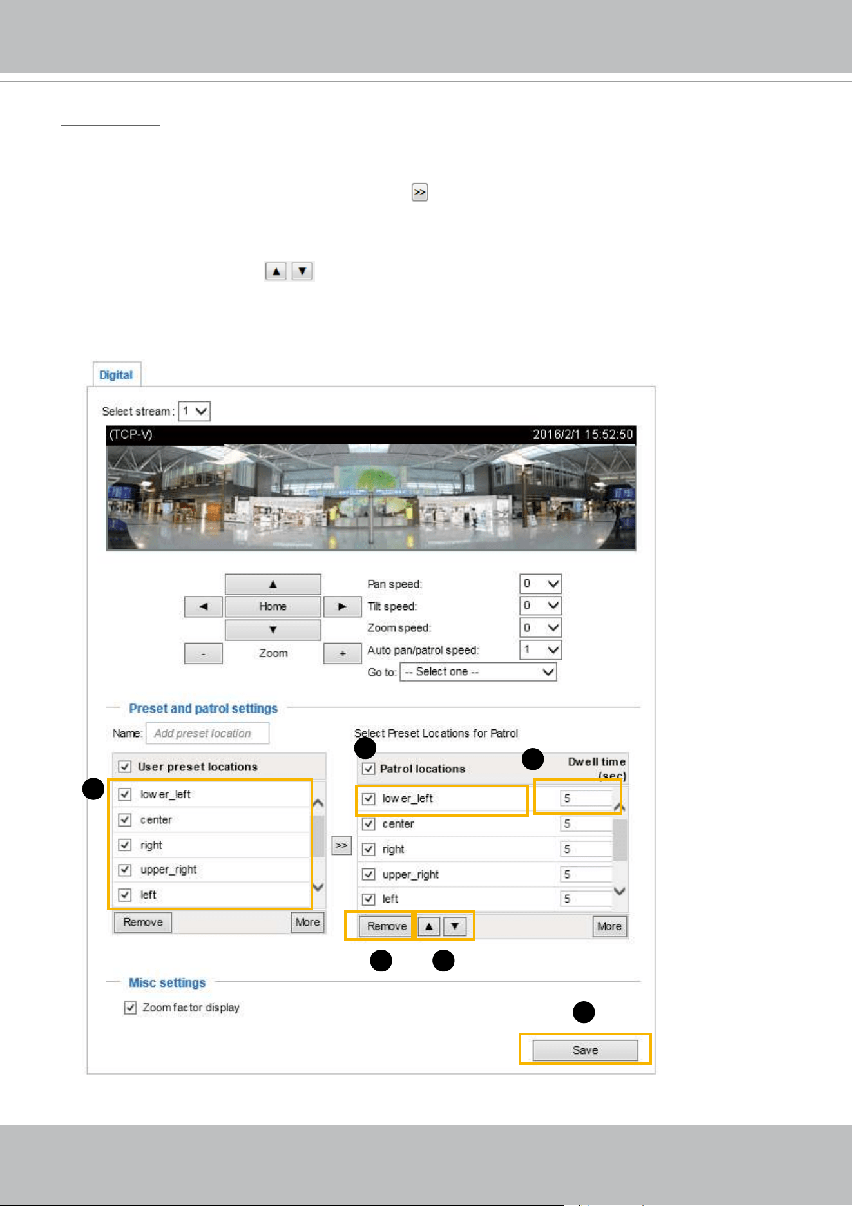This screenshot has width=853, height=1206.
Task: Uncheck lower_left in Patrol locations
Action: [x=369, y=799]
